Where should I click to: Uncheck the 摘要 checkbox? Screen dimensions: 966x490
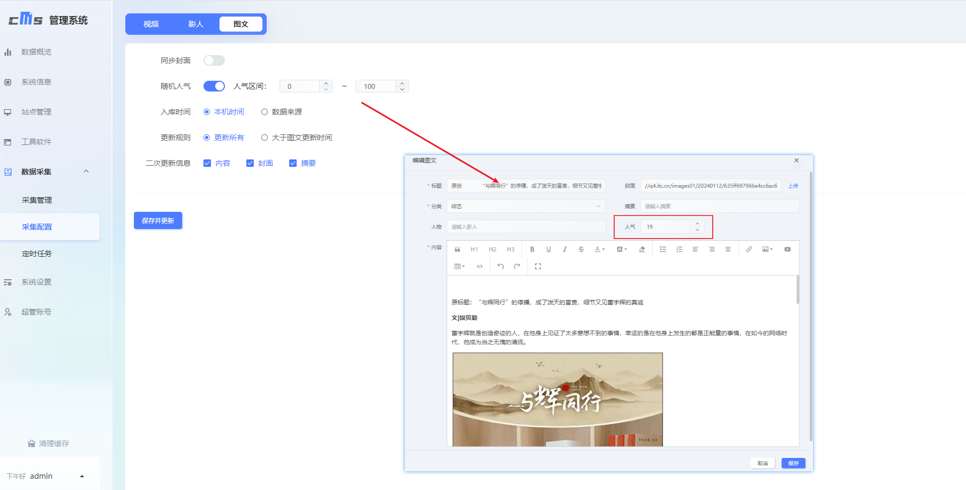pyautogui.click(x=293, y=163)
